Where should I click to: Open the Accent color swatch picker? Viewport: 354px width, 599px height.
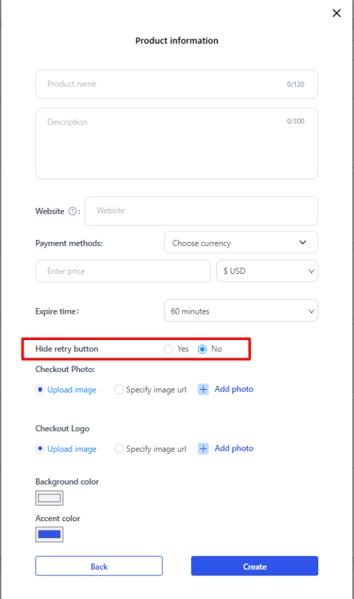49,534
